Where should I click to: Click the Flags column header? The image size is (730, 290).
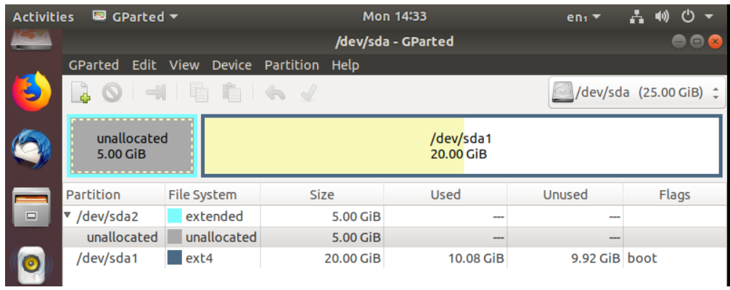(x=675, y=194)
